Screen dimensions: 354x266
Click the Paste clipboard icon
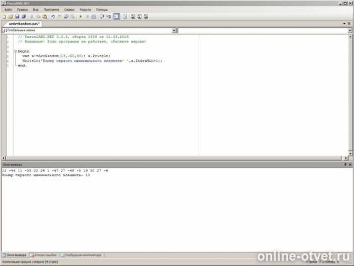(45, 17)
